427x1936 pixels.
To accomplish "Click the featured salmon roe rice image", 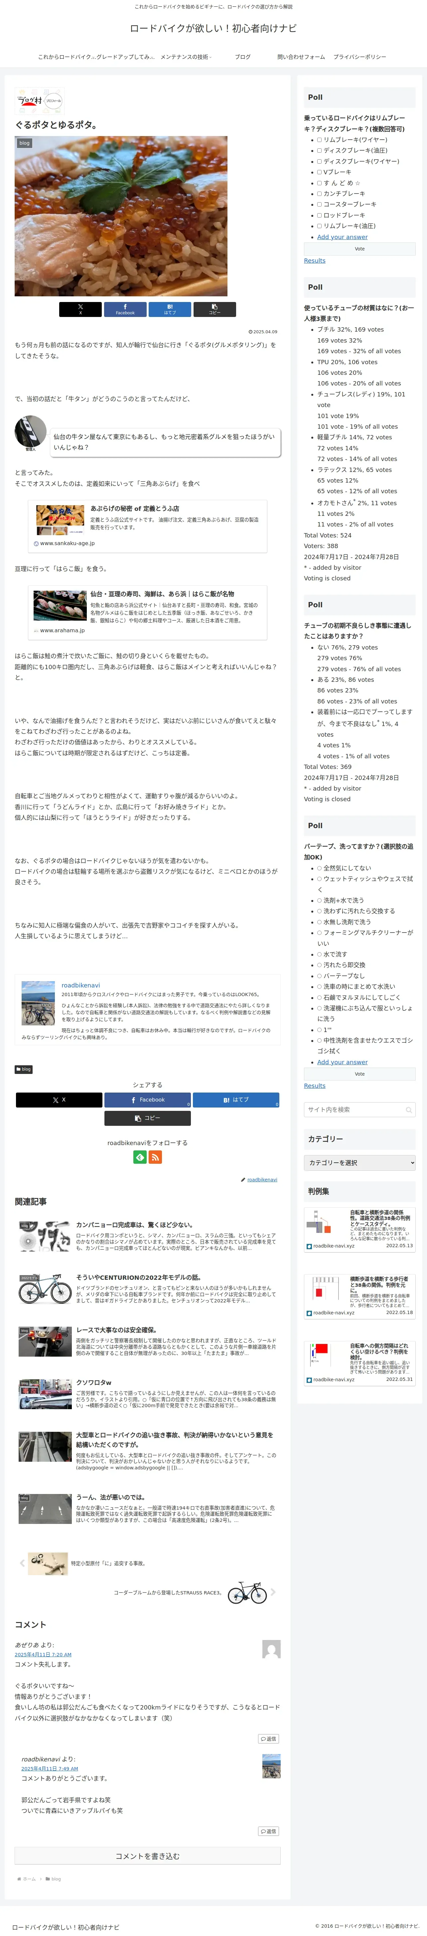I will 121,217.
